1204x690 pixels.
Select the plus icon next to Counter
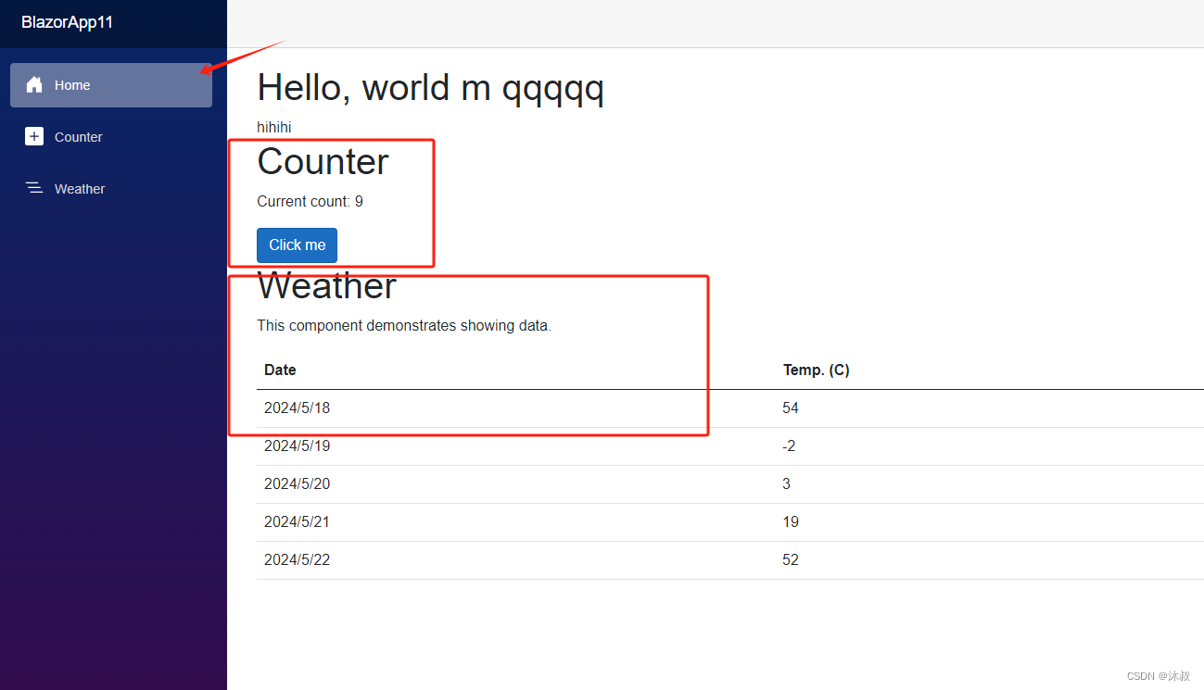(34, 136)
